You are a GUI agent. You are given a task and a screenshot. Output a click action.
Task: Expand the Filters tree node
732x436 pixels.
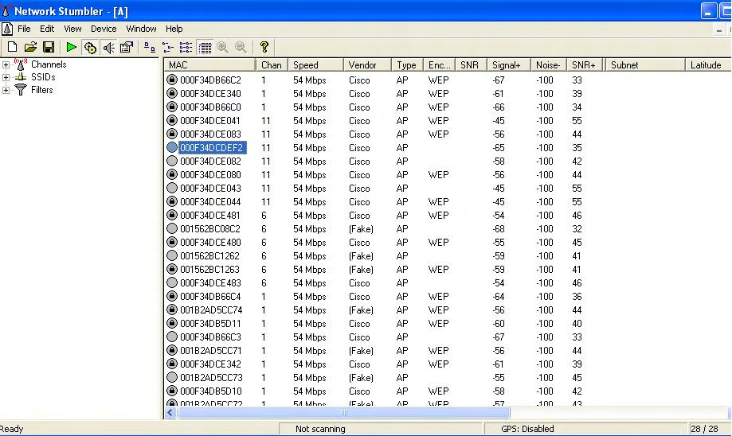[6, 90]
